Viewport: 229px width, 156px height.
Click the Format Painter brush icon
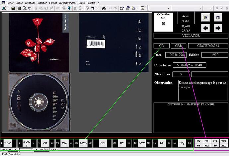51,8
